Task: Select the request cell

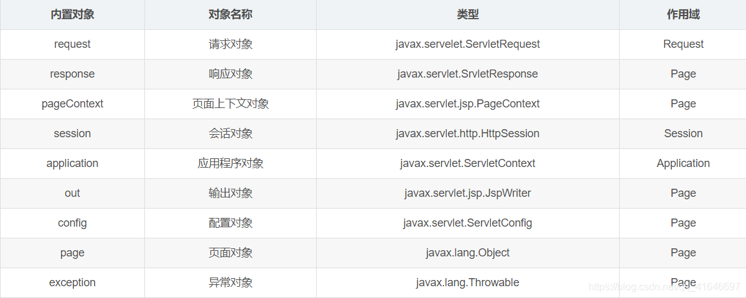Action: click(x=72, y=44)
